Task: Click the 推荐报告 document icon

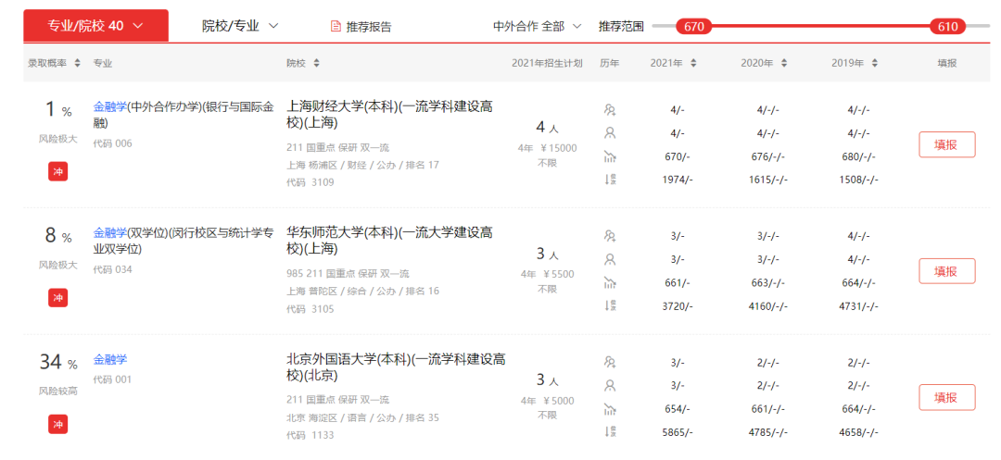Action: coord(336,26)
